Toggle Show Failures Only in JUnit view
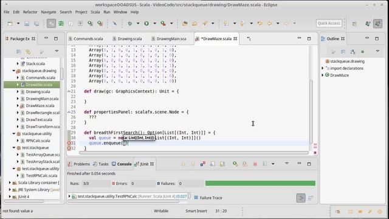 (x=202, y=164)
